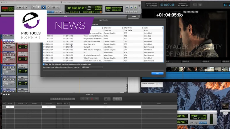Click the green Play button in Pro Tools
Viewport: 230px width, 129px height.
[x=135, y=7]
